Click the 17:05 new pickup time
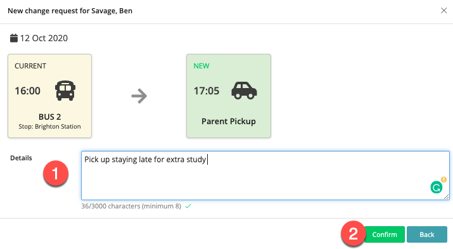The height and width of the screenshot is (249, 453). point(207,91)
